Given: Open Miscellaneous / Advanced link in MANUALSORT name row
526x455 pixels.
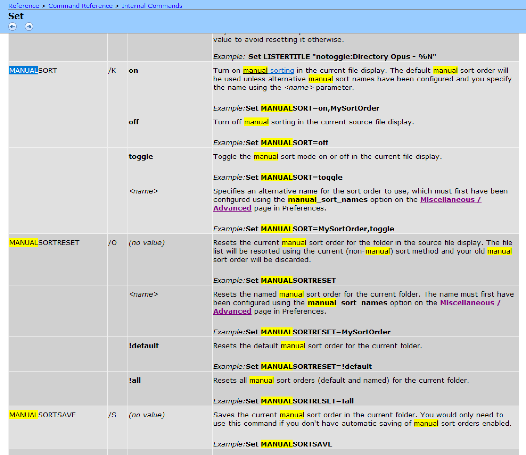Looking at the screenshot, I should coord(451,200).
